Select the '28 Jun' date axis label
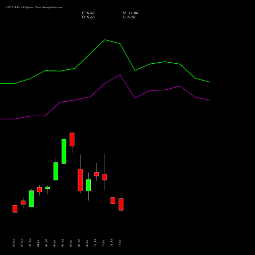Viewport: 255px width, 255px height. click(x=14, y=243)
